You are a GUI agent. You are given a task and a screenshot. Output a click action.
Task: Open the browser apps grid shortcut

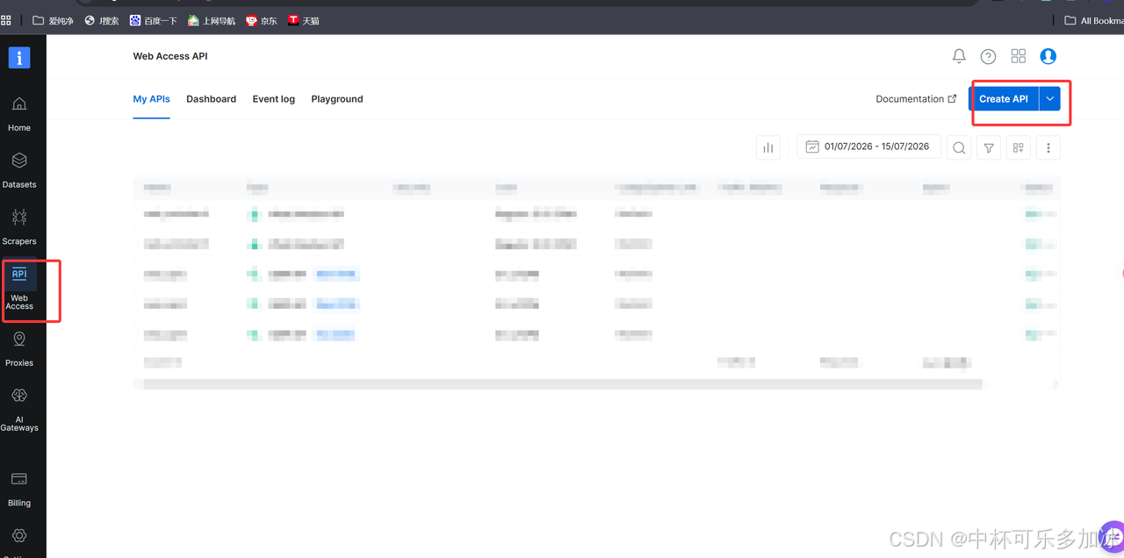click(6, 20)
